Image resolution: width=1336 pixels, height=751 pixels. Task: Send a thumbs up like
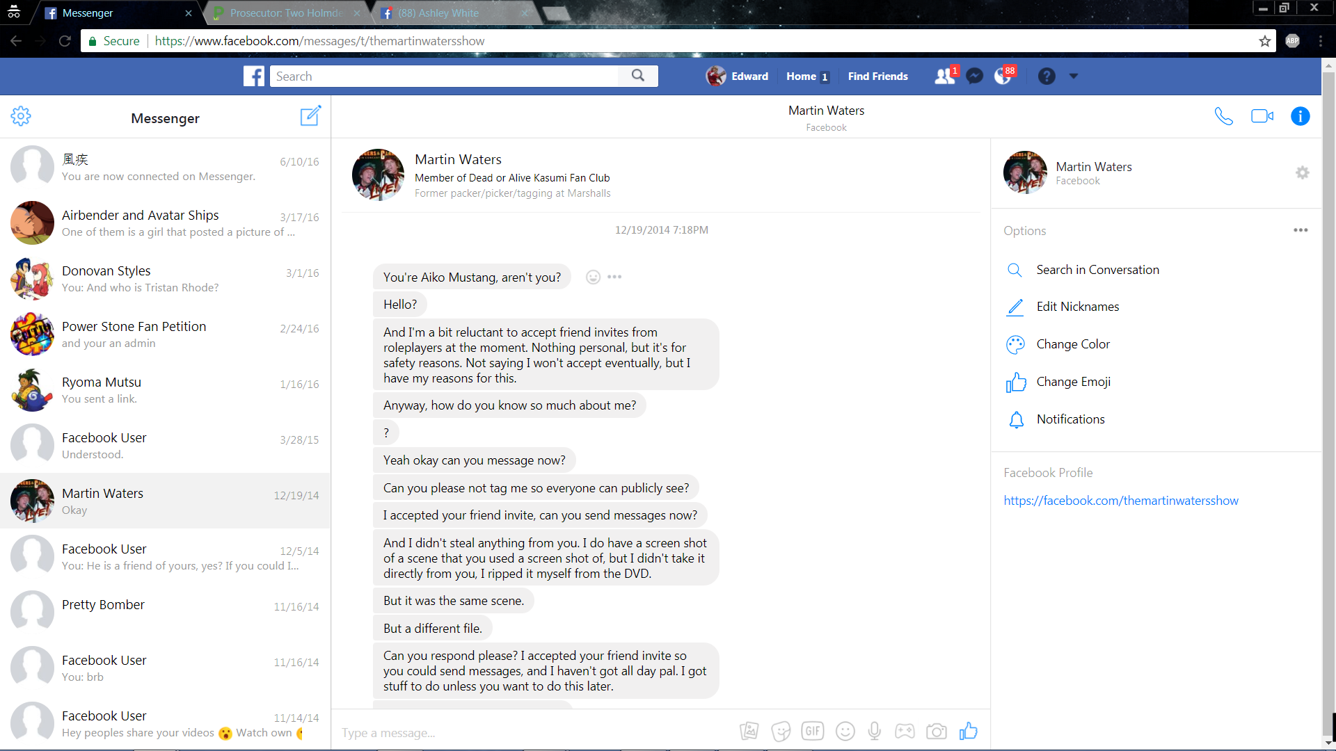point(969,730)
